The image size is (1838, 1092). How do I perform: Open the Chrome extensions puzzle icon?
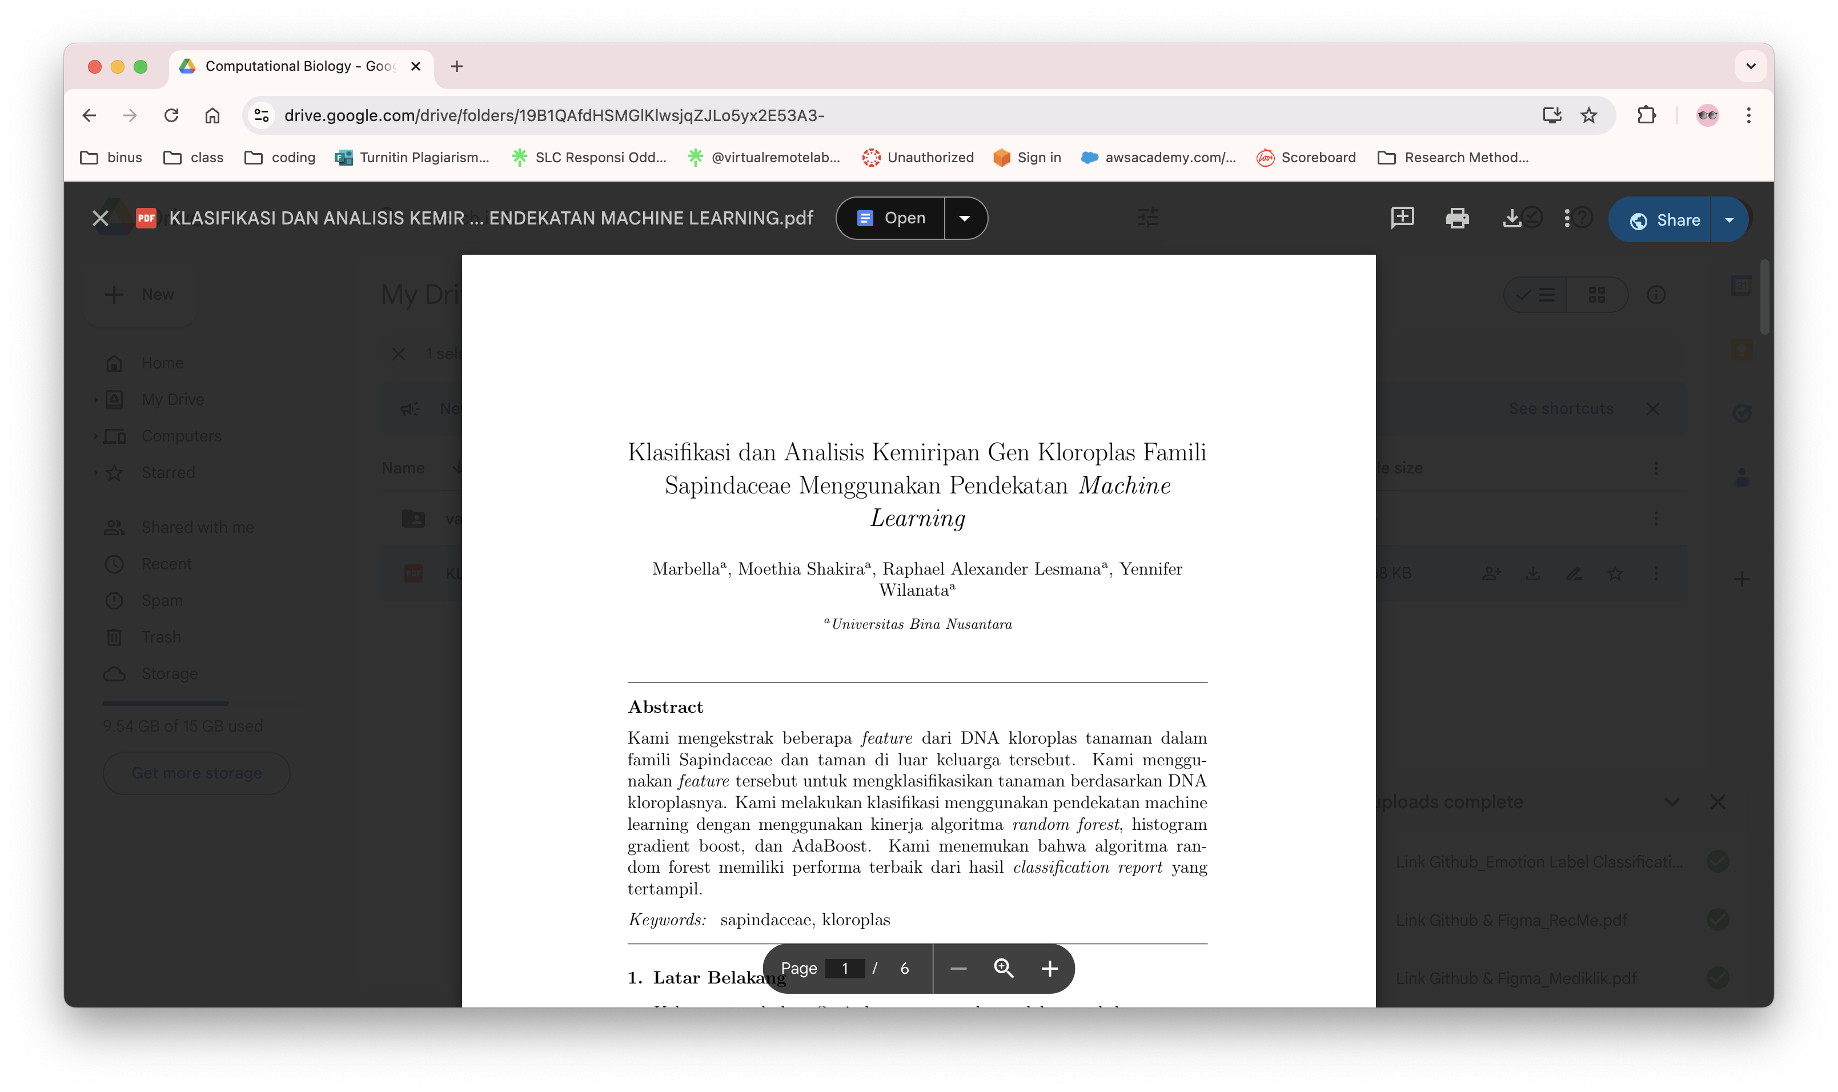(1646, 115)
